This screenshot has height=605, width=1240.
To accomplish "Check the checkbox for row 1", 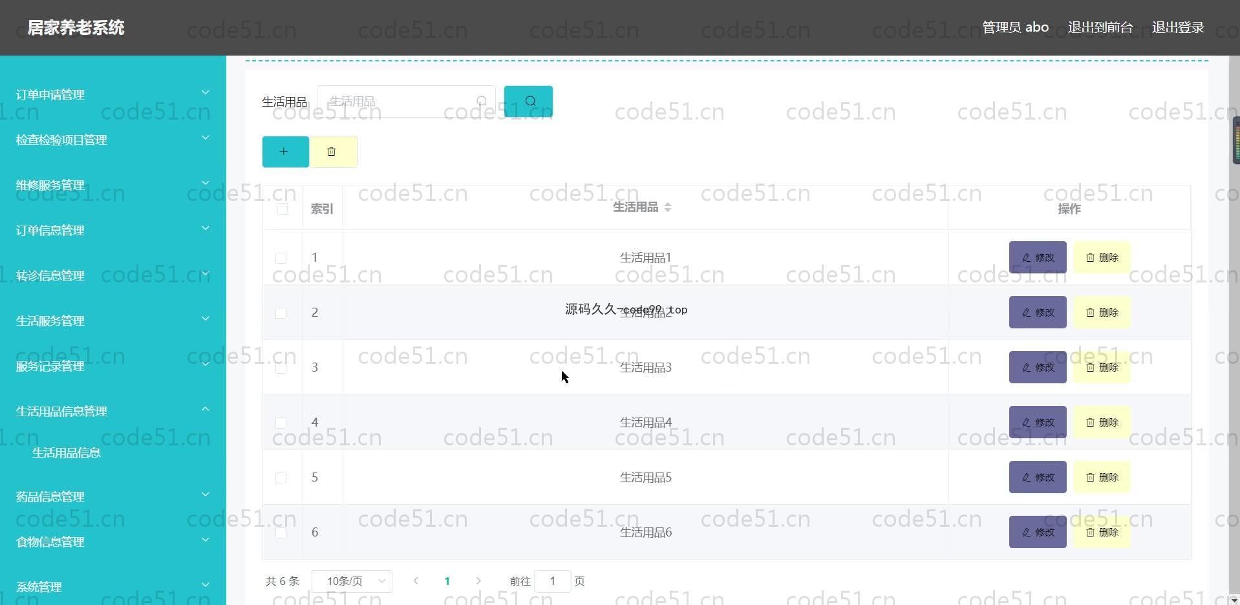I will coord(281,258).
